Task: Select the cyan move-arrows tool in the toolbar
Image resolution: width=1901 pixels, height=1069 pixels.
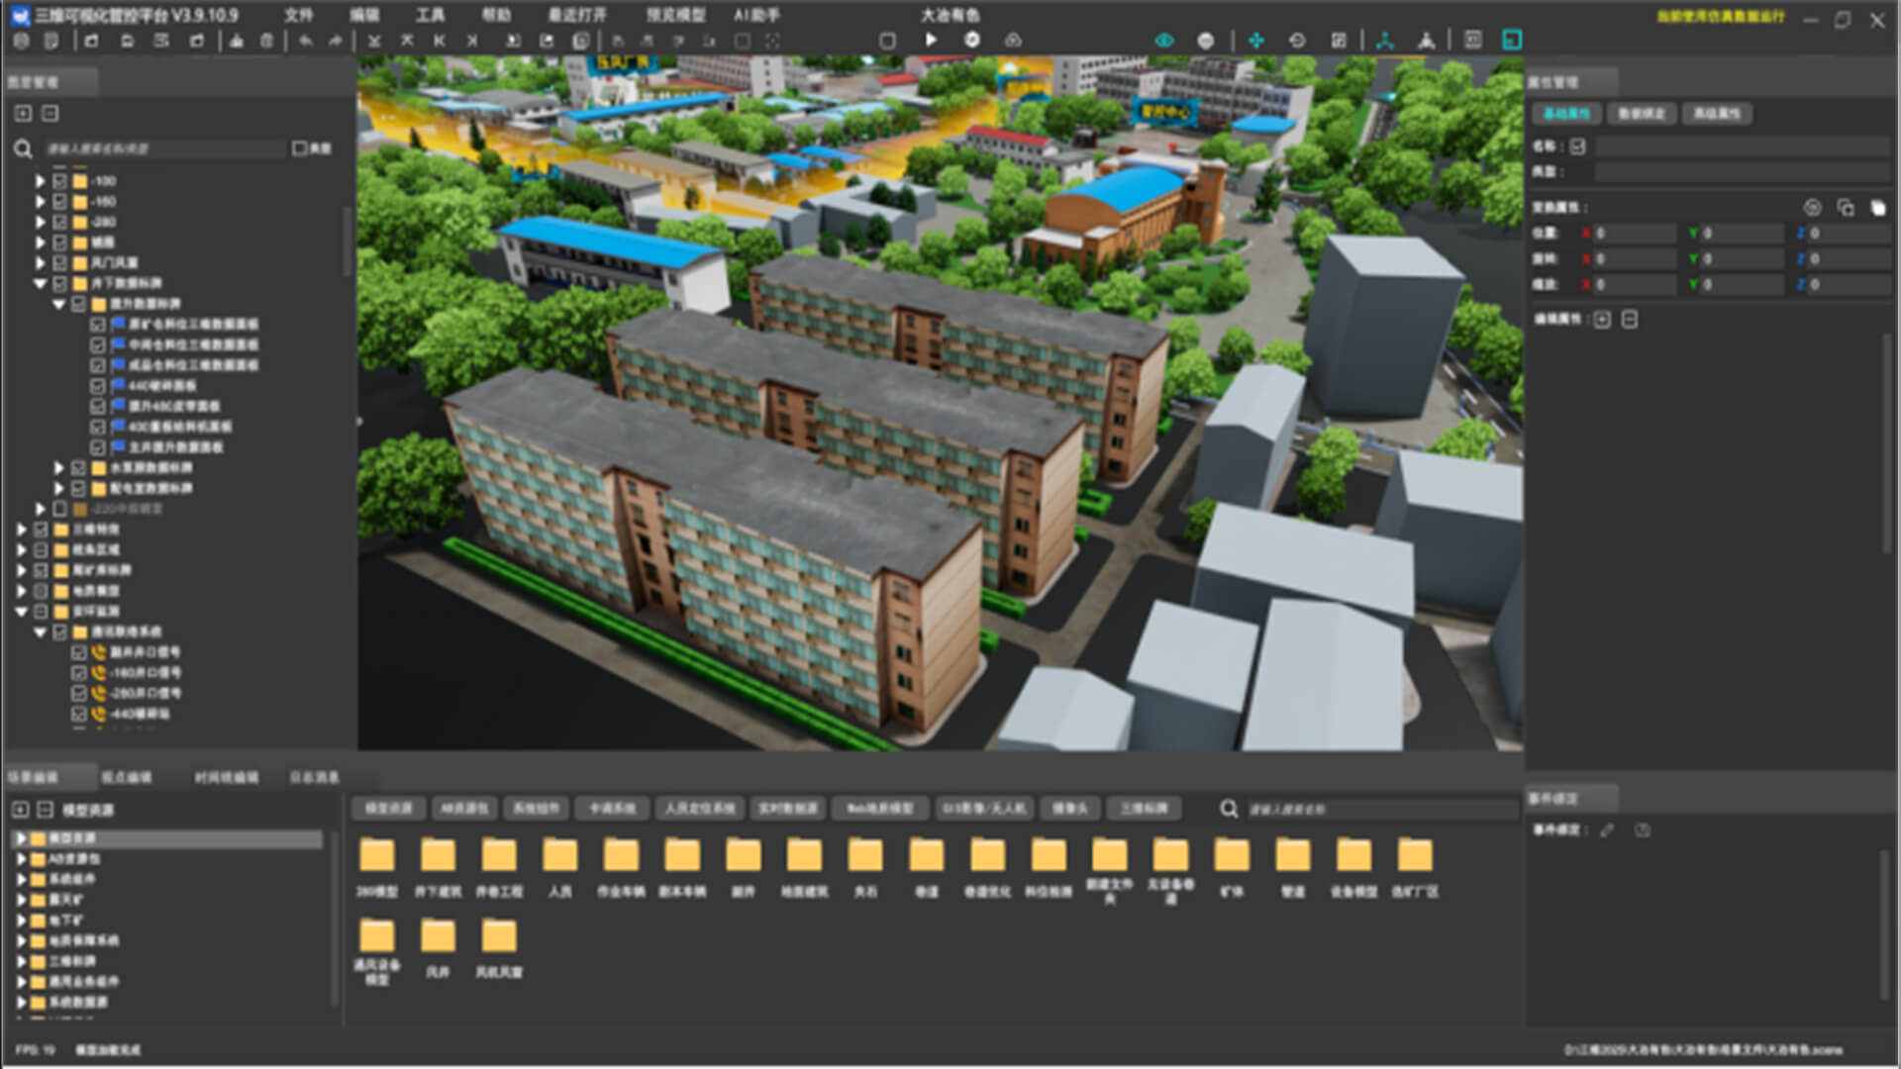Action: tap(1255, 40)
